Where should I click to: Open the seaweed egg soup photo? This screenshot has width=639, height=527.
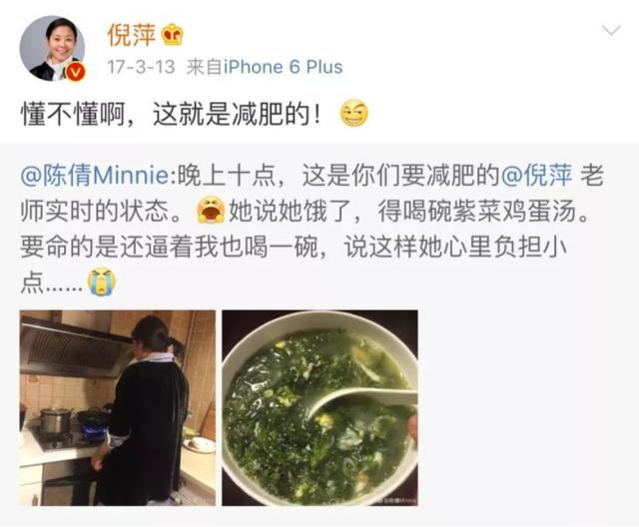[319, 408]
